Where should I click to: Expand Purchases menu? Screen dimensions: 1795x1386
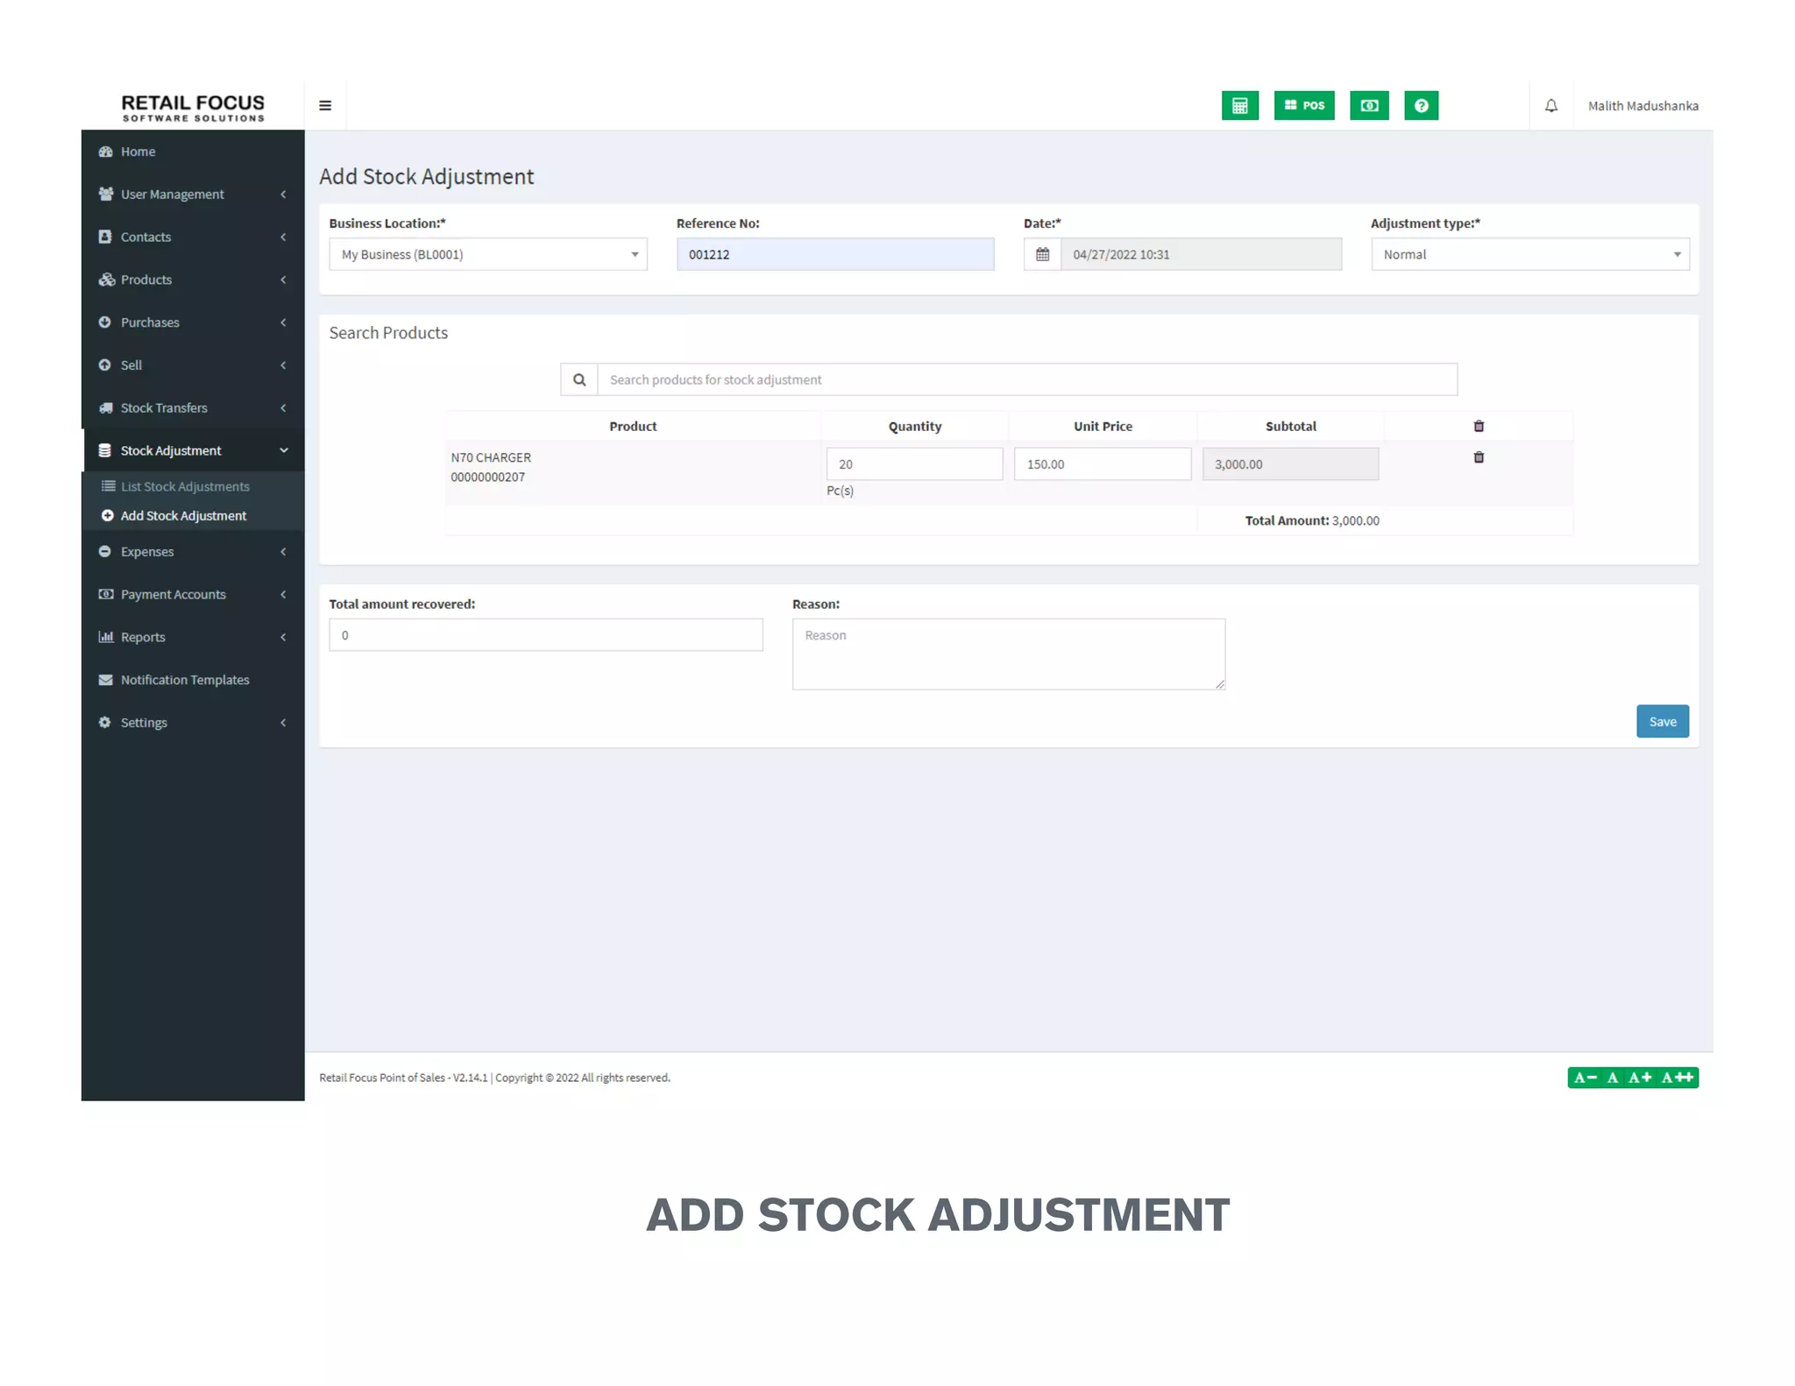coord(193,322)
